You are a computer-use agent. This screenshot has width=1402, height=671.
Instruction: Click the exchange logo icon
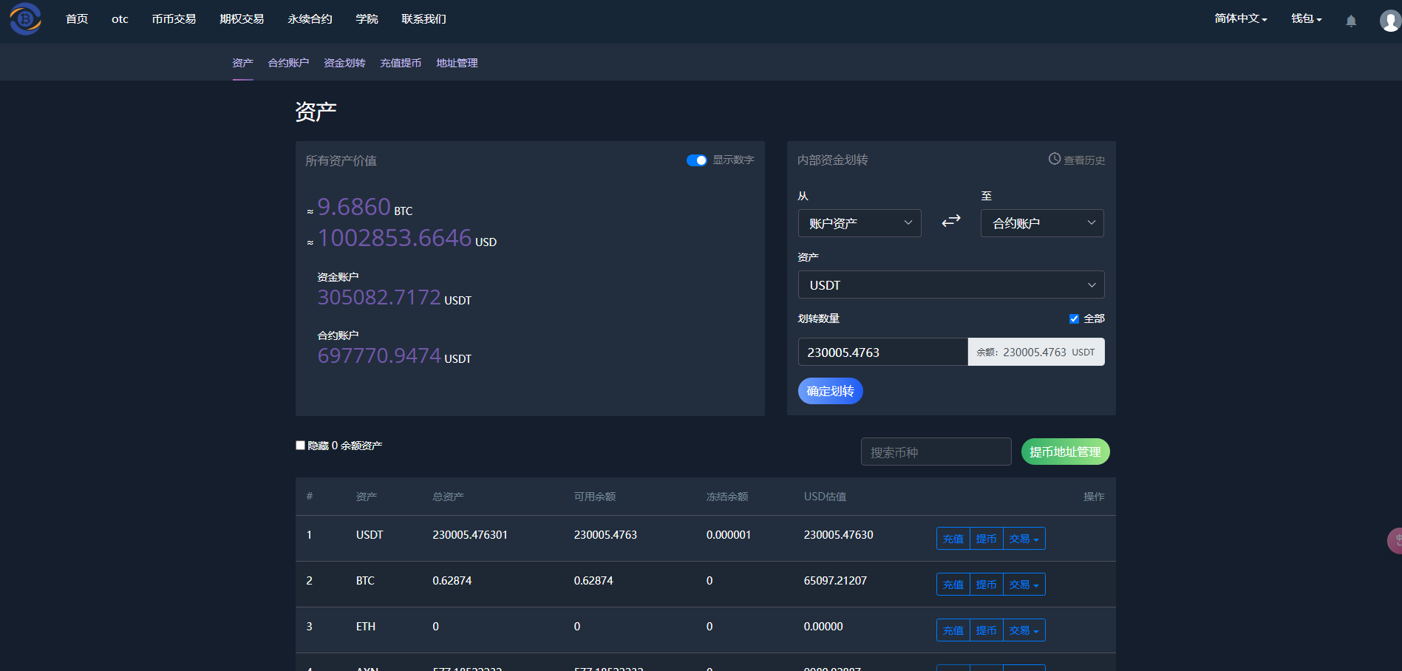coord(25,19)
